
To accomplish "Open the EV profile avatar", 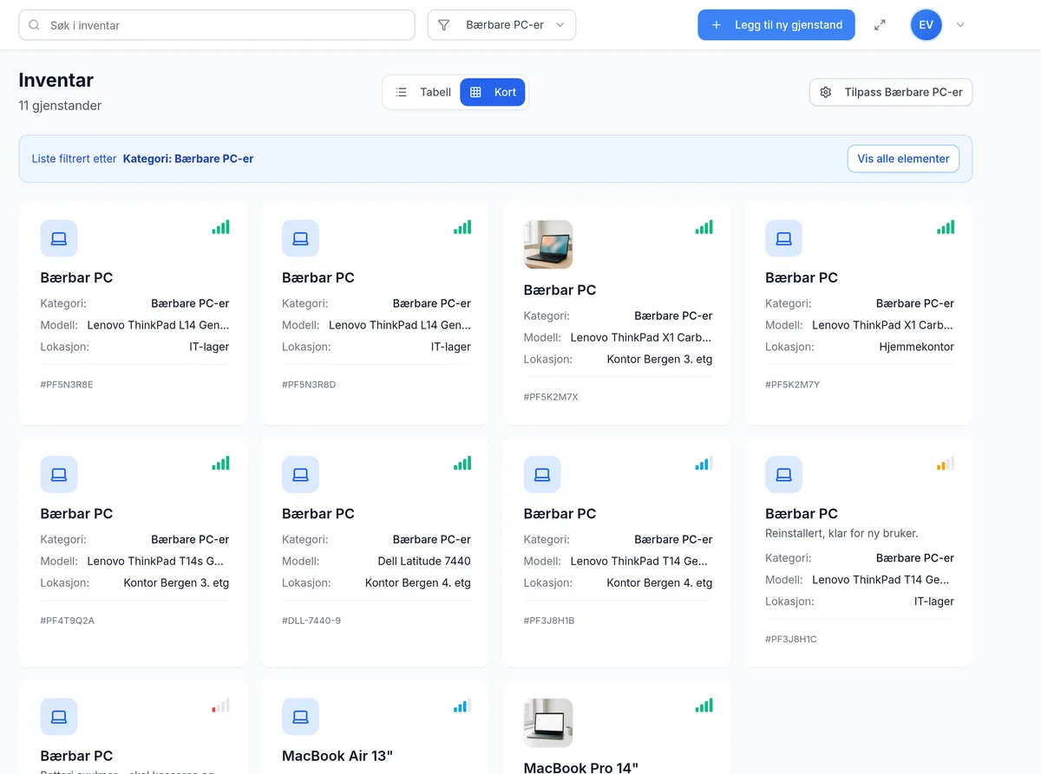I will pyautogui.click(x=926, y=25).
